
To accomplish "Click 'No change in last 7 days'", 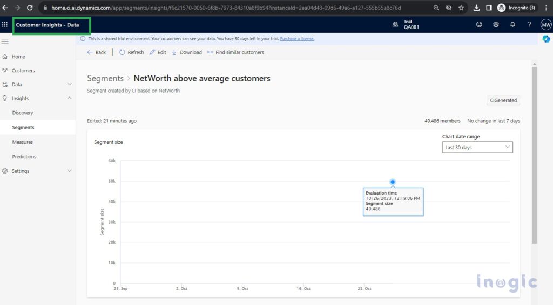I will click(494, 121).
